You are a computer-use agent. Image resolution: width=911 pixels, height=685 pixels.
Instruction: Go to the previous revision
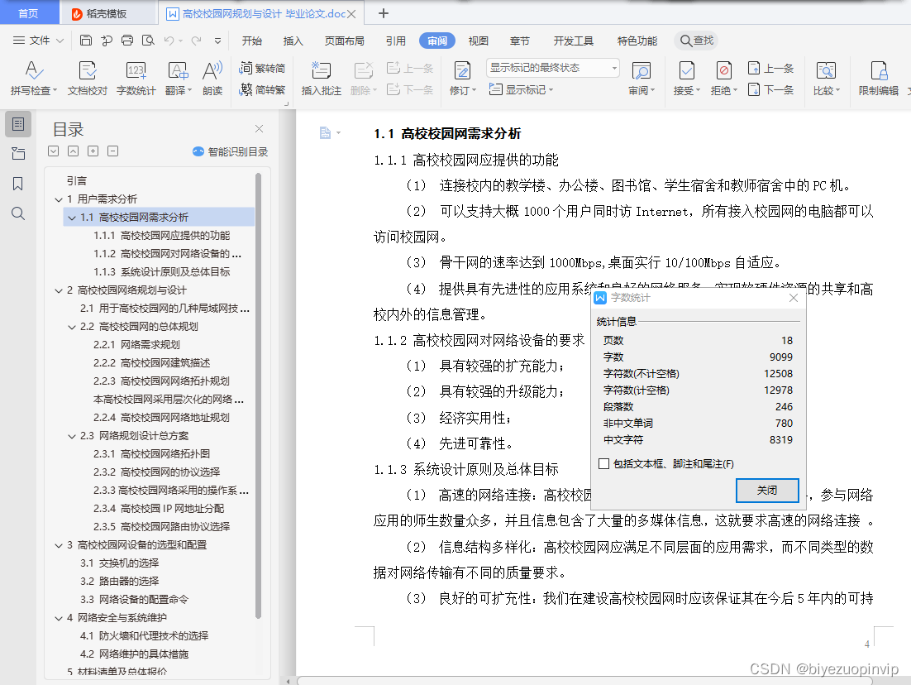[771, 68]
